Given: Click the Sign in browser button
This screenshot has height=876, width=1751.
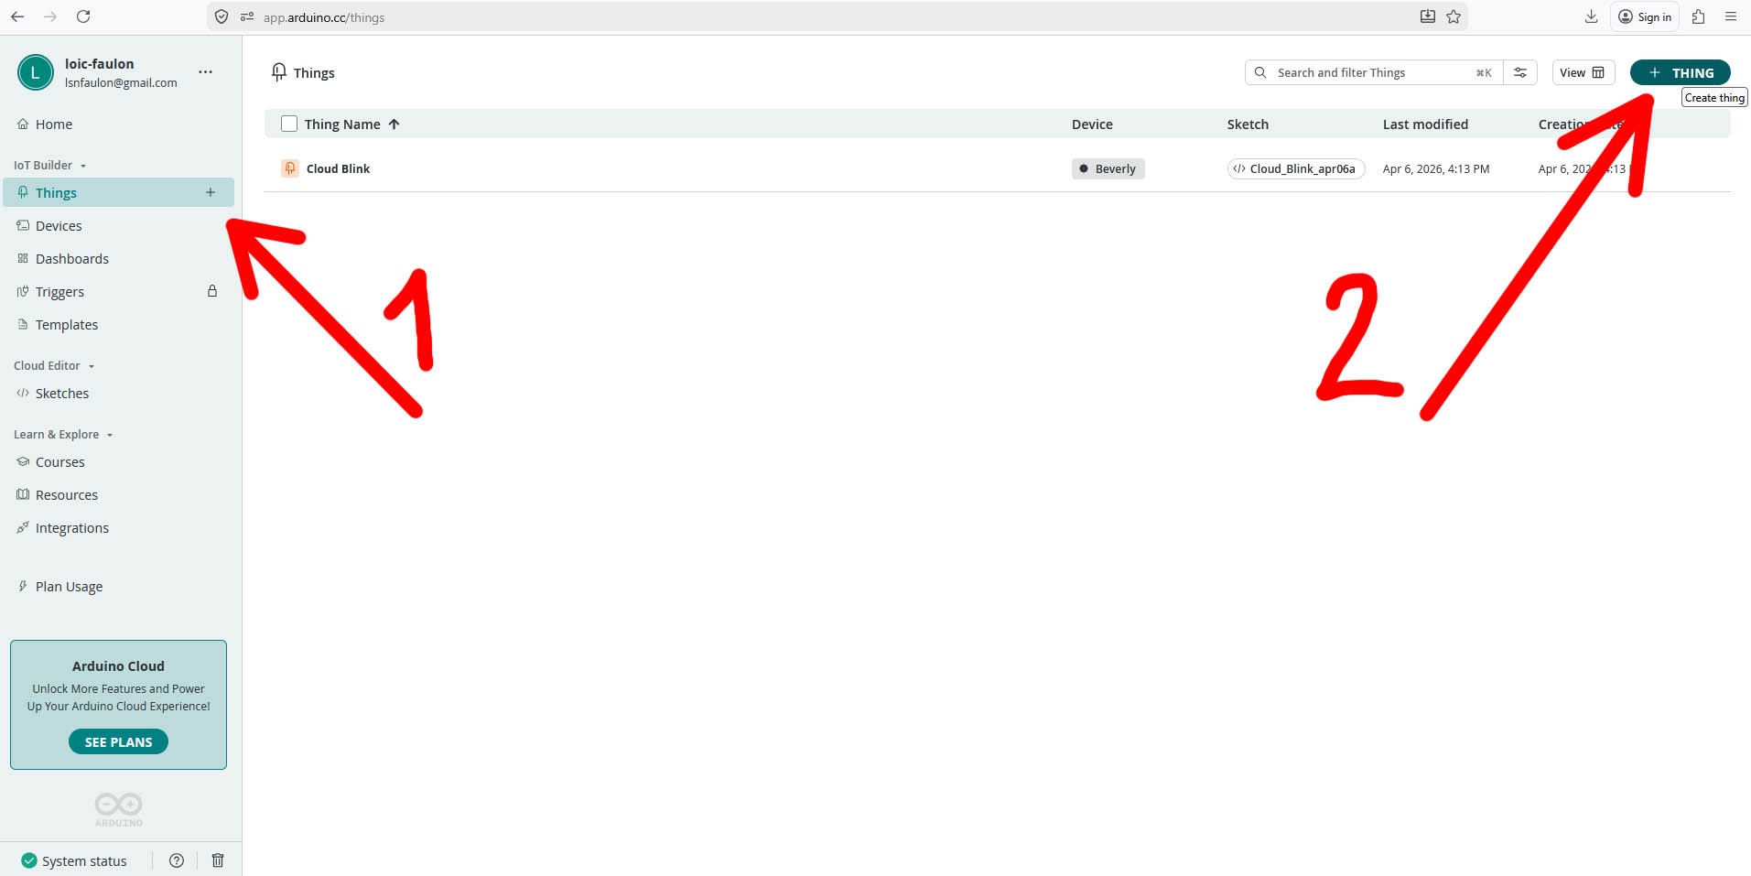Looking at the screenshot, I should pyautogui.click(x=1645, y=16).
